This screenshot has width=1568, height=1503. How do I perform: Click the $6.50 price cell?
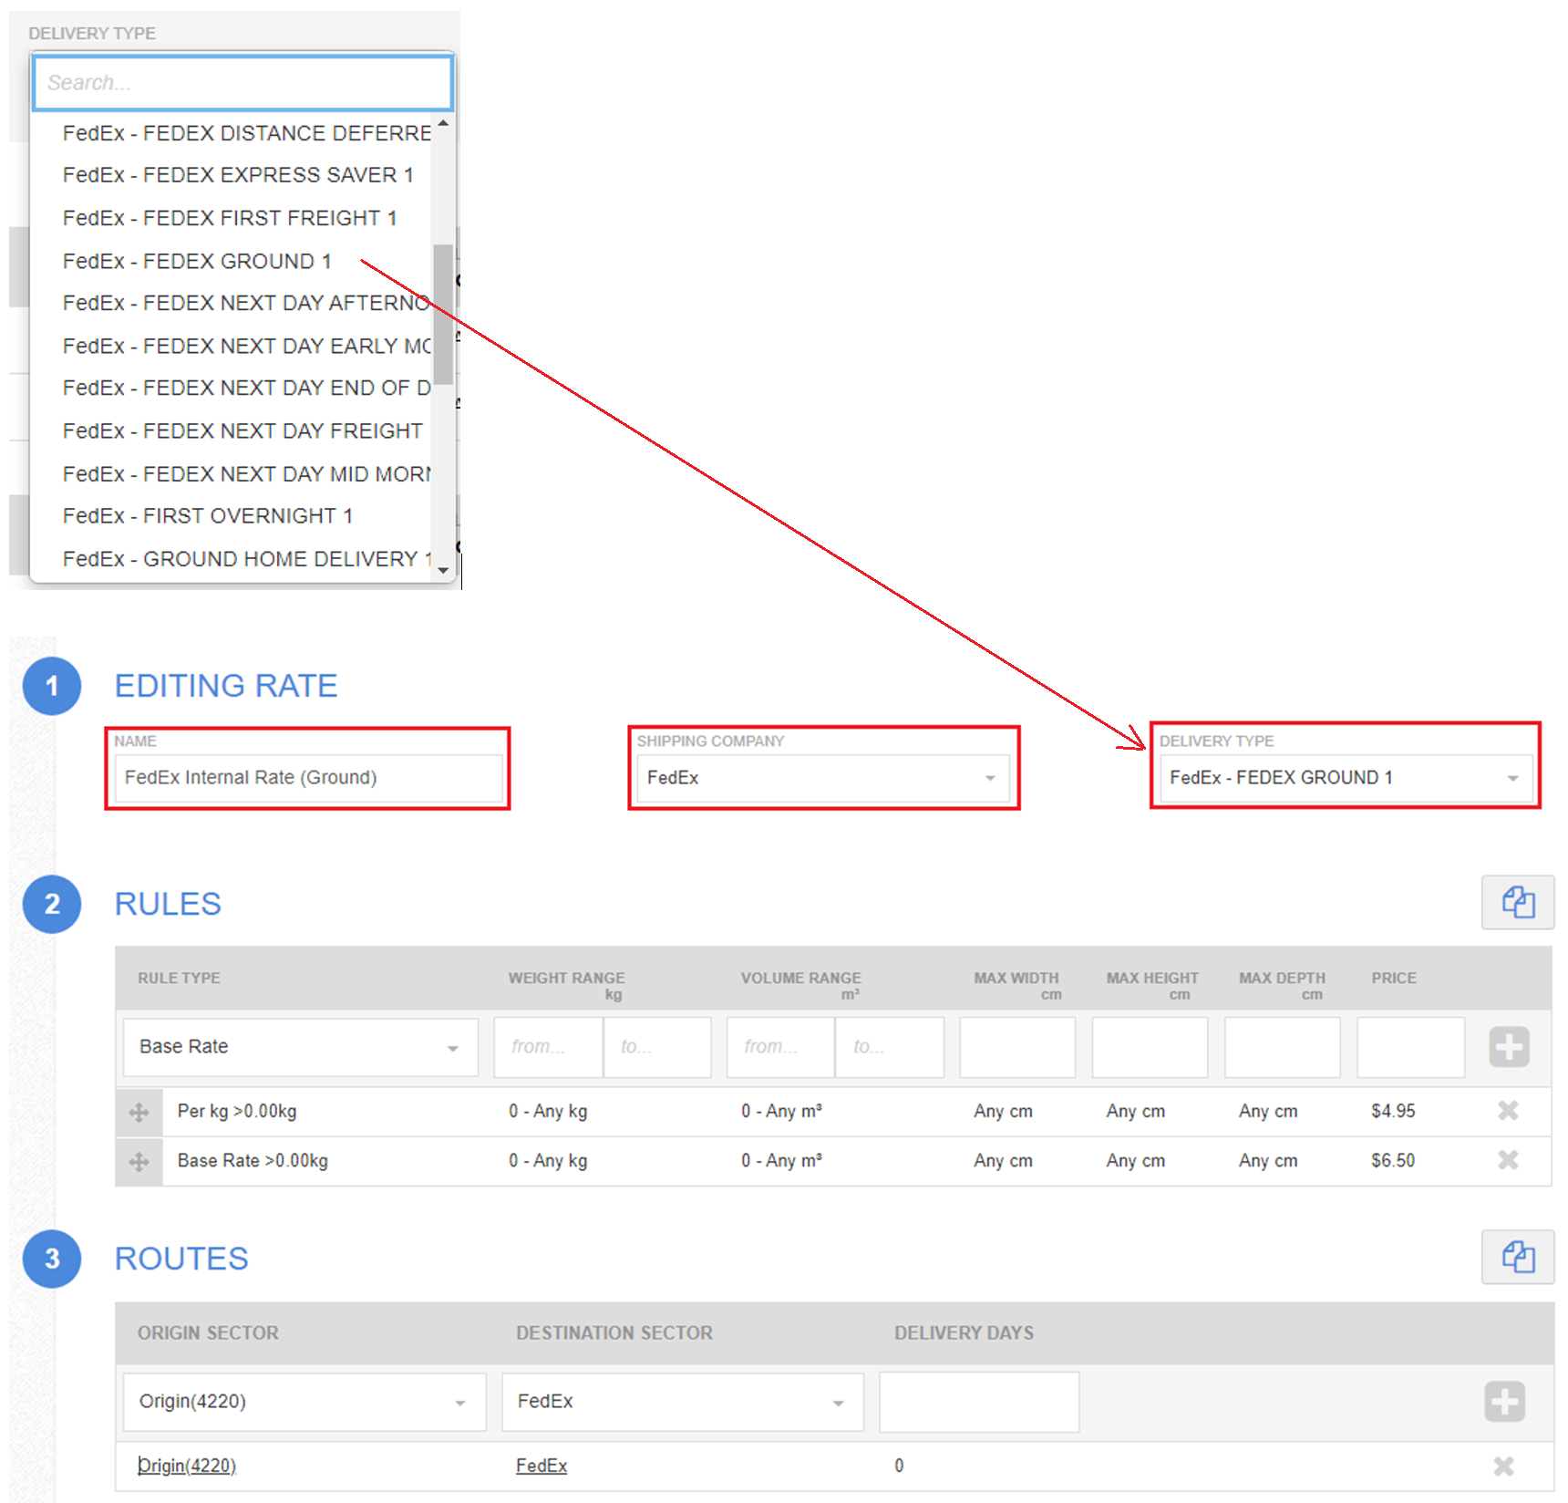[x=1393, y=1160]
